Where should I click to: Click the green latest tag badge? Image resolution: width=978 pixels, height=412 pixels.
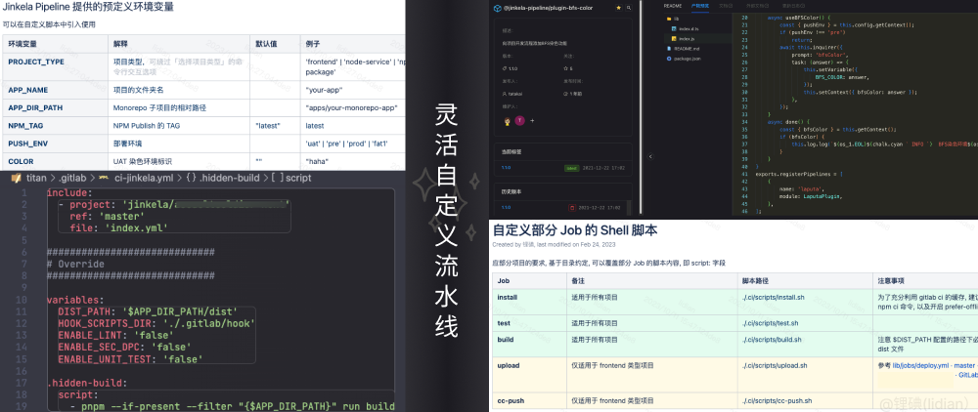pyautogui.click(x=571, y=167)
